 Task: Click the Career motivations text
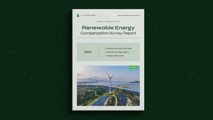[115, 56]
